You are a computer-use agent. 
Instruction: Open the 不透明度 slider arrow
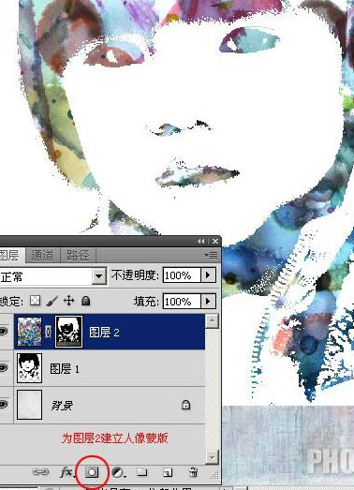[208, 275]
